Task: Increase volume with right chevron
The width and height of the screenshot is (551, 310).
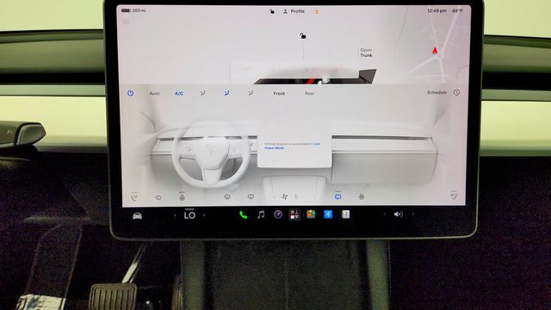Action: (413, 214)
